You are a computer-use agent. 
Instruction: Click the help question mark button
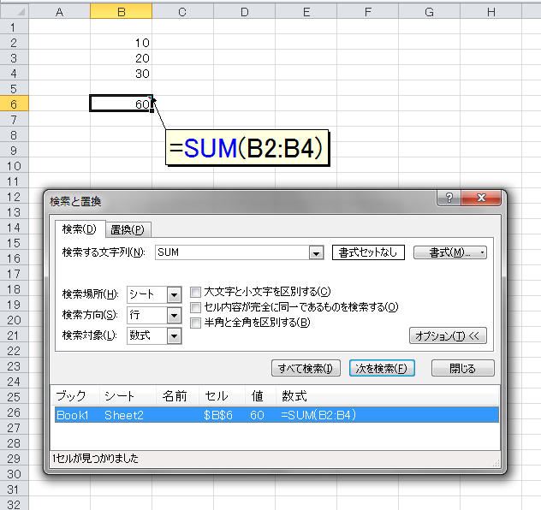point(449,198)
